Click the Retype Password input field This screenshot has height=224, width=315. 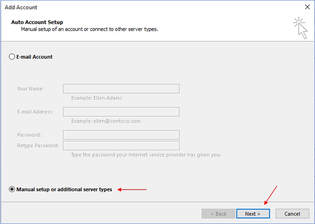coord(121,145)
